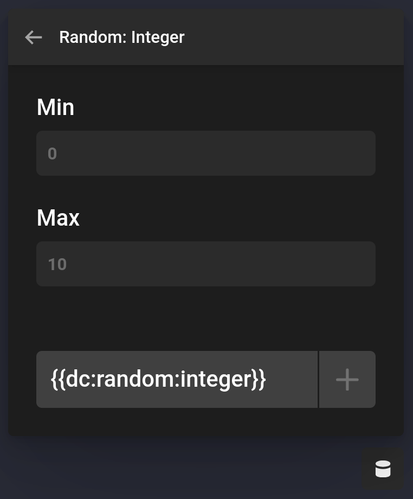Click the Min field label
Viewport: 413px width, 499px height.
pos(55,107)
